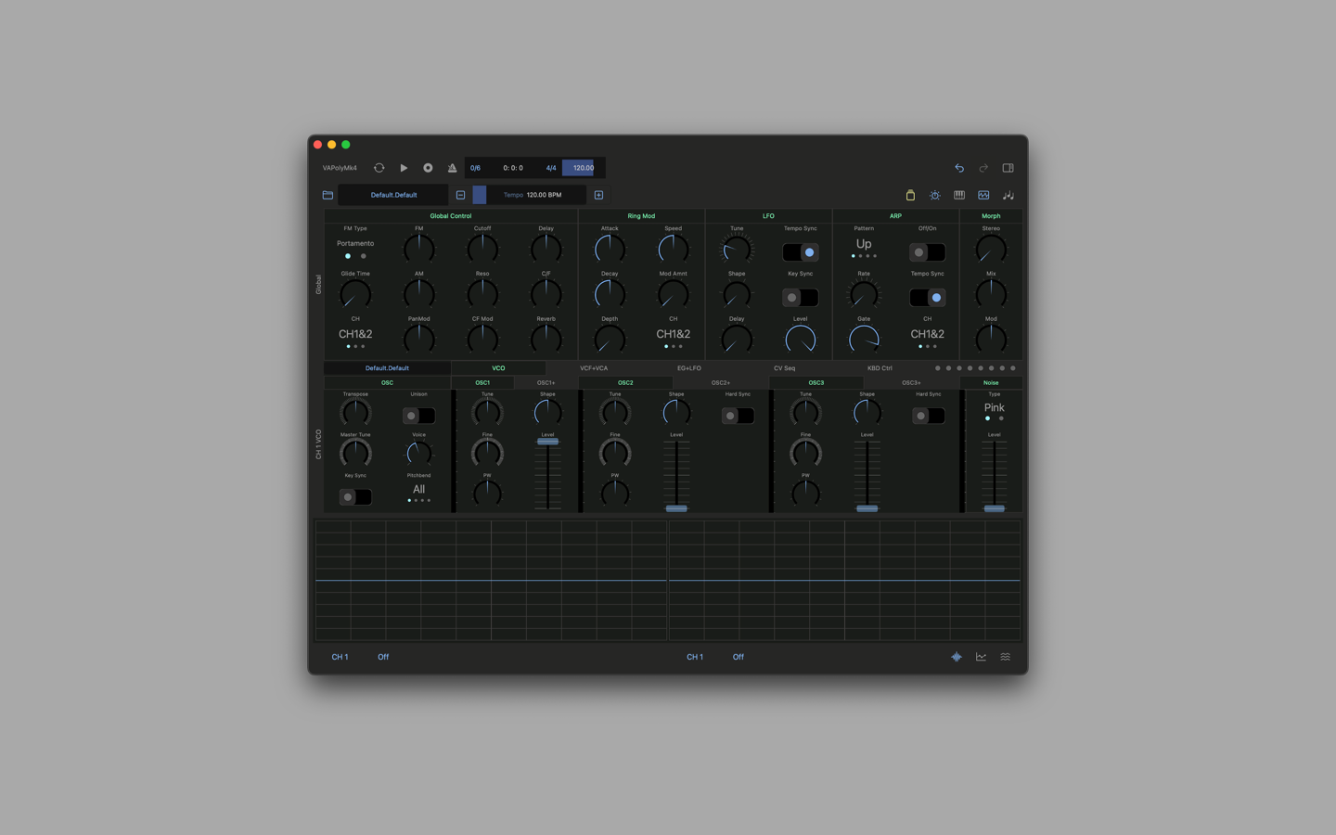Click the Master Tune knob

pyautogui.click(x=355, y=453)
